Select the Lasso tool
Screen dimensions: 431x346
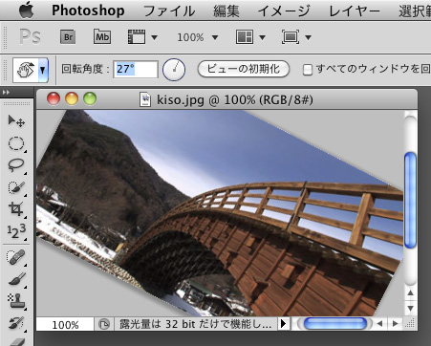[16, 164]
